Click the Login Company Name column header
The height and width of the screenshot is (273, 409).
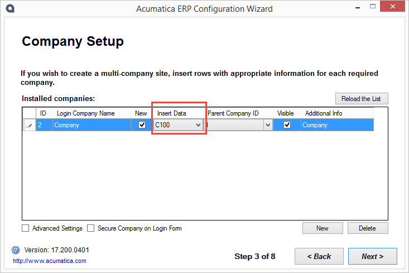pos(92,113)
